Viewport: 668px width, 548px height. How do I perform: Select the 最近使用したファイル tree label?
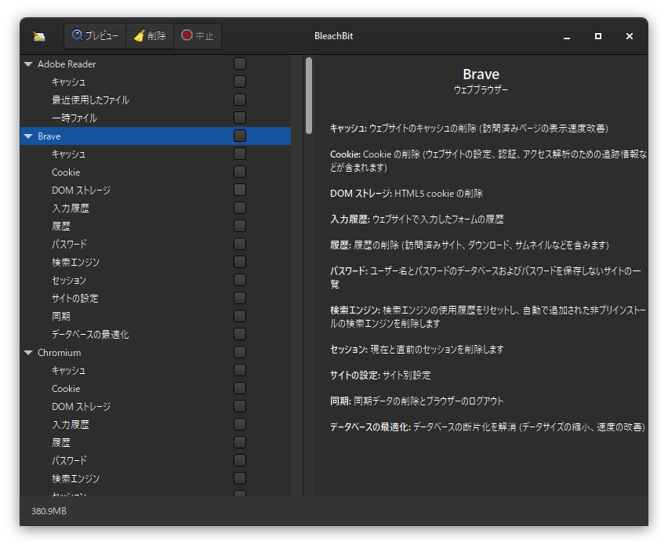point(90,100)
